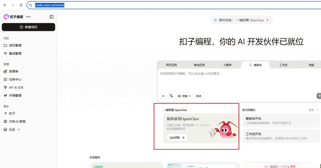The image size is (321, 168).
Task: Click the red lobster mascot image
Action: [x=227, y=130]
